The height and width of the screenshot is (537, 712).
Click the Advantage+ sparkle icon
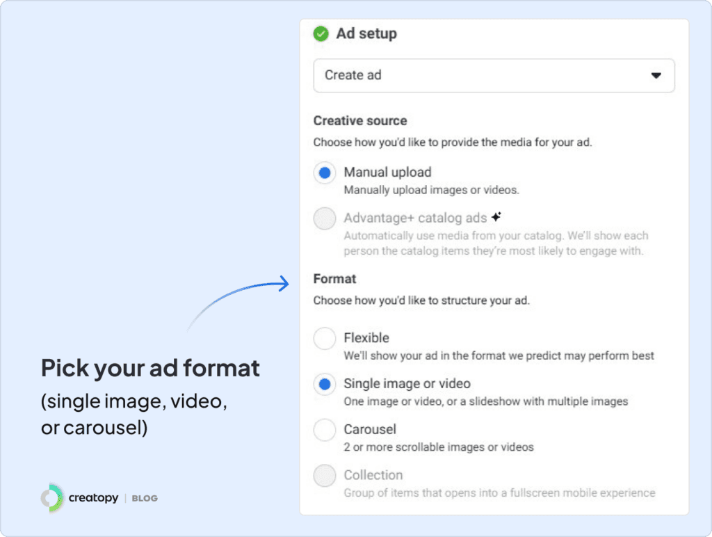496,217
